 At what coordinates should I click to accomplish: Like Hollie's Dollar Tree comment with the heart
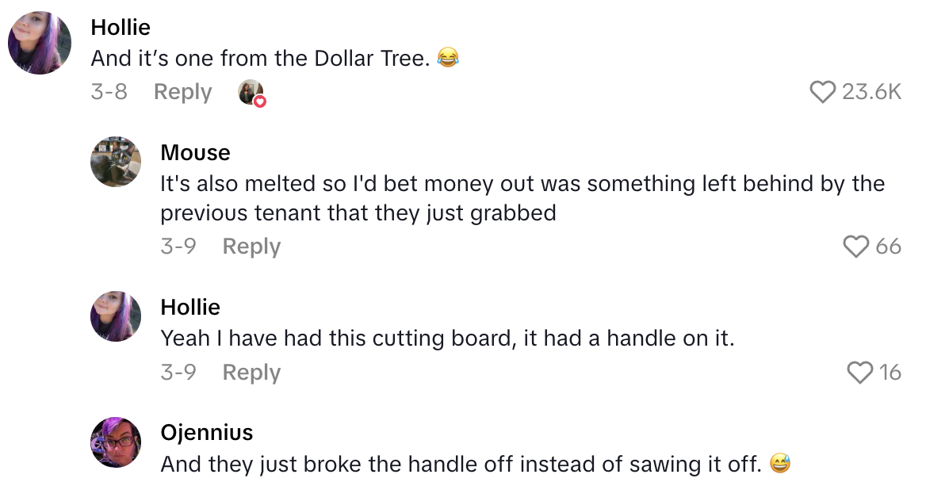click(824, 92)
